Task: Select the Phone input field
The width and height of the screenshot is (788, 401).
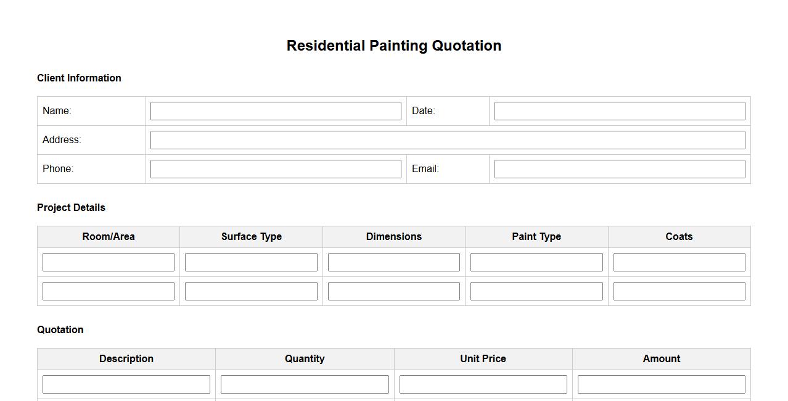Action: coord(276,169)
